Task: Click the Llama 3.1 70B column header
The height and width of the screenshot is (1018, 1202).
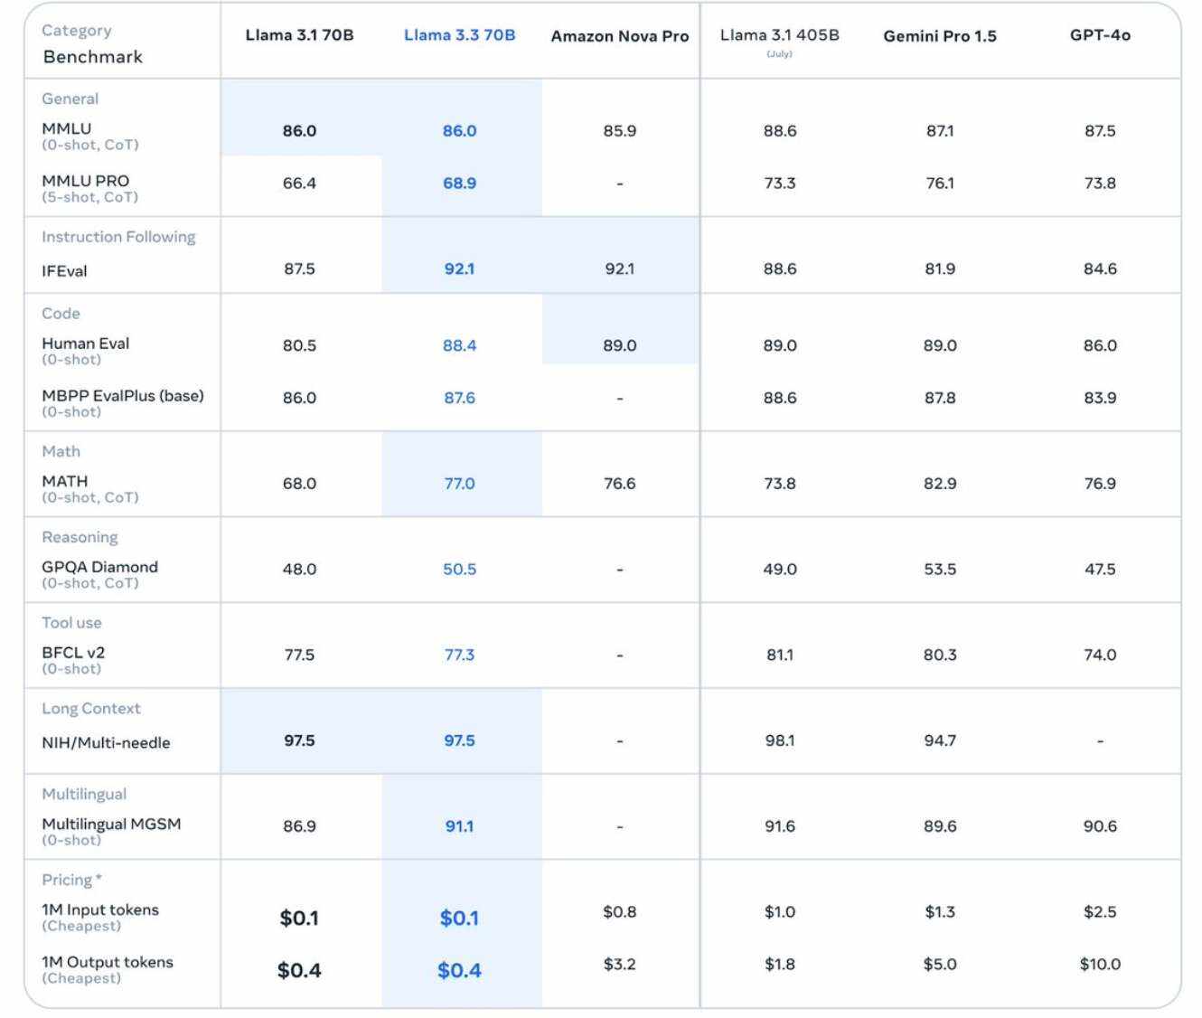Action: point(299,35)
